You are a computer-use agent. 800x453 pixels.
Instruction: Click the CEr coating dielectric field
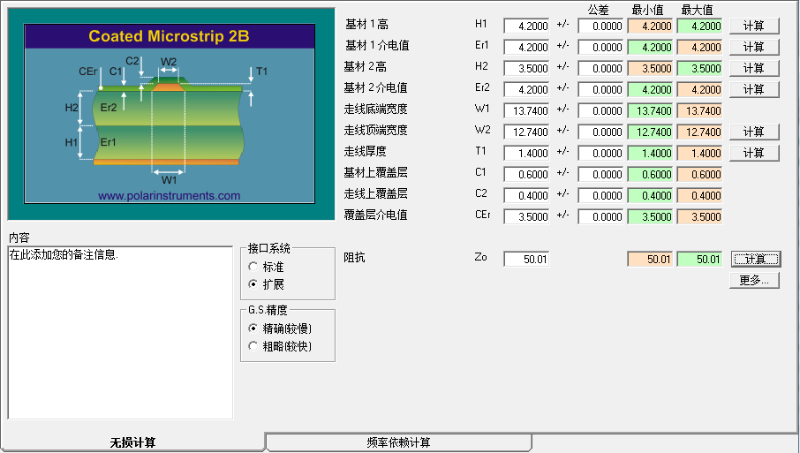[x=526, y=216]
